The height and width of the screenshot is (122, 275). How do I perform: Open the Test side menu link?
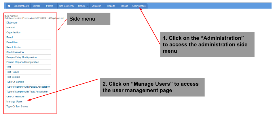coord(9,67)
